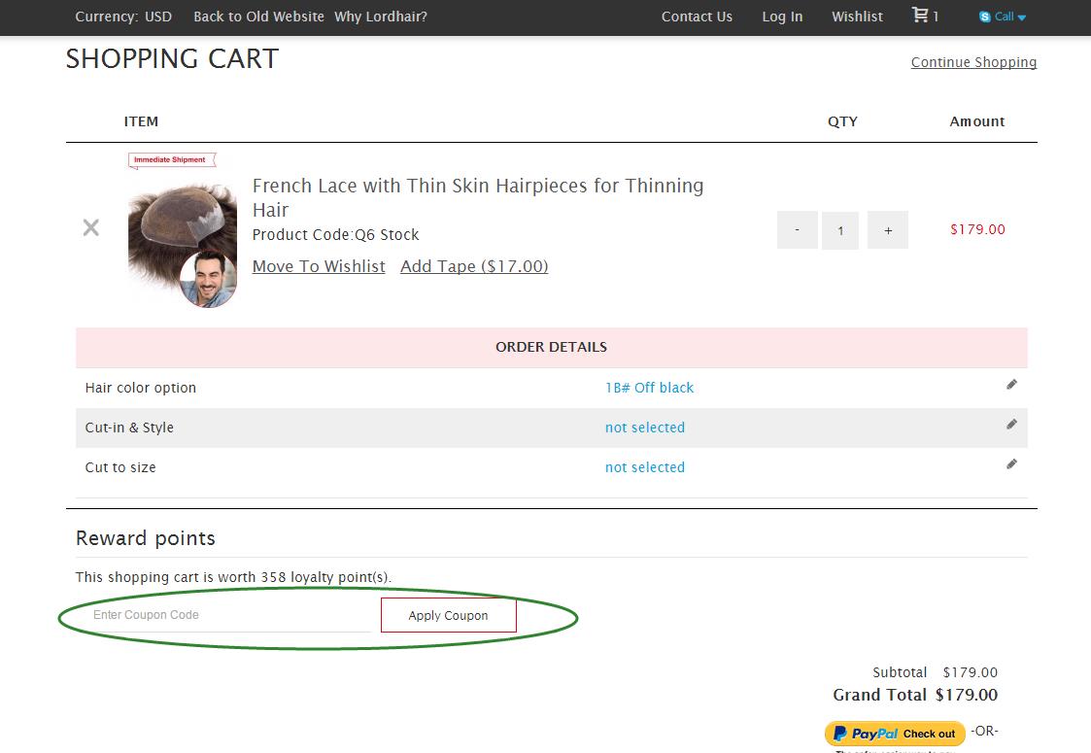Click Move To Wishlist link

pyautogui.click(x=319, y=266)
